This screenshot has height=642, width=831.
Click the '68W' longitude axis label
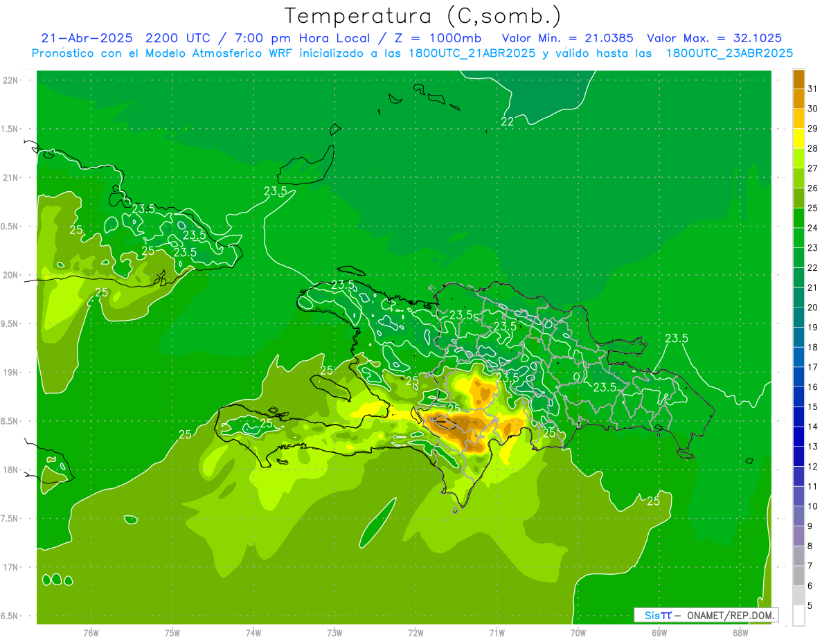point(740,633)
